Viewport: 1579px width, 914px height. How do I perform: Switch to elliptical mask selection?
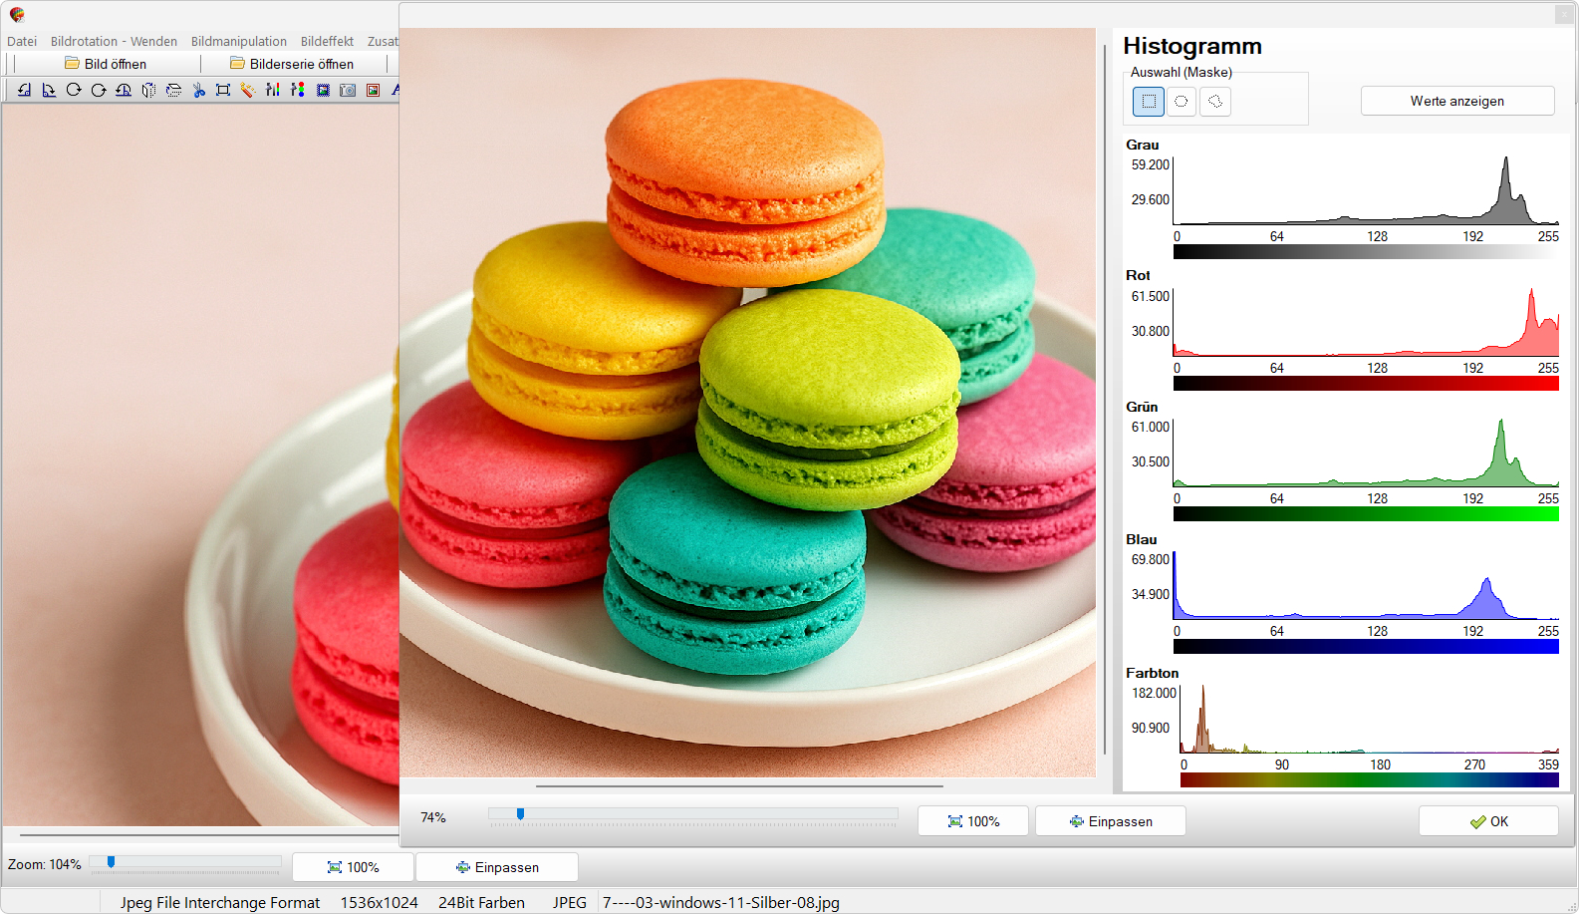tap(1182, 101)
